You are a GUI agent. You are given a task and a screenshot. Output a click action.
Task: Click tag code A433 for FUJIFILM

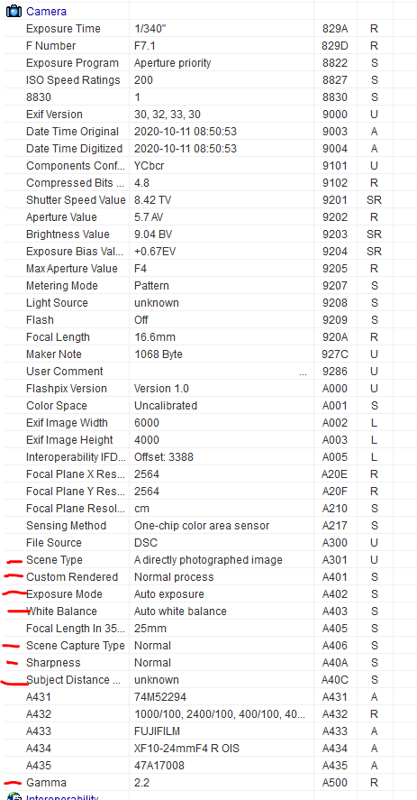tap(334, 731)
